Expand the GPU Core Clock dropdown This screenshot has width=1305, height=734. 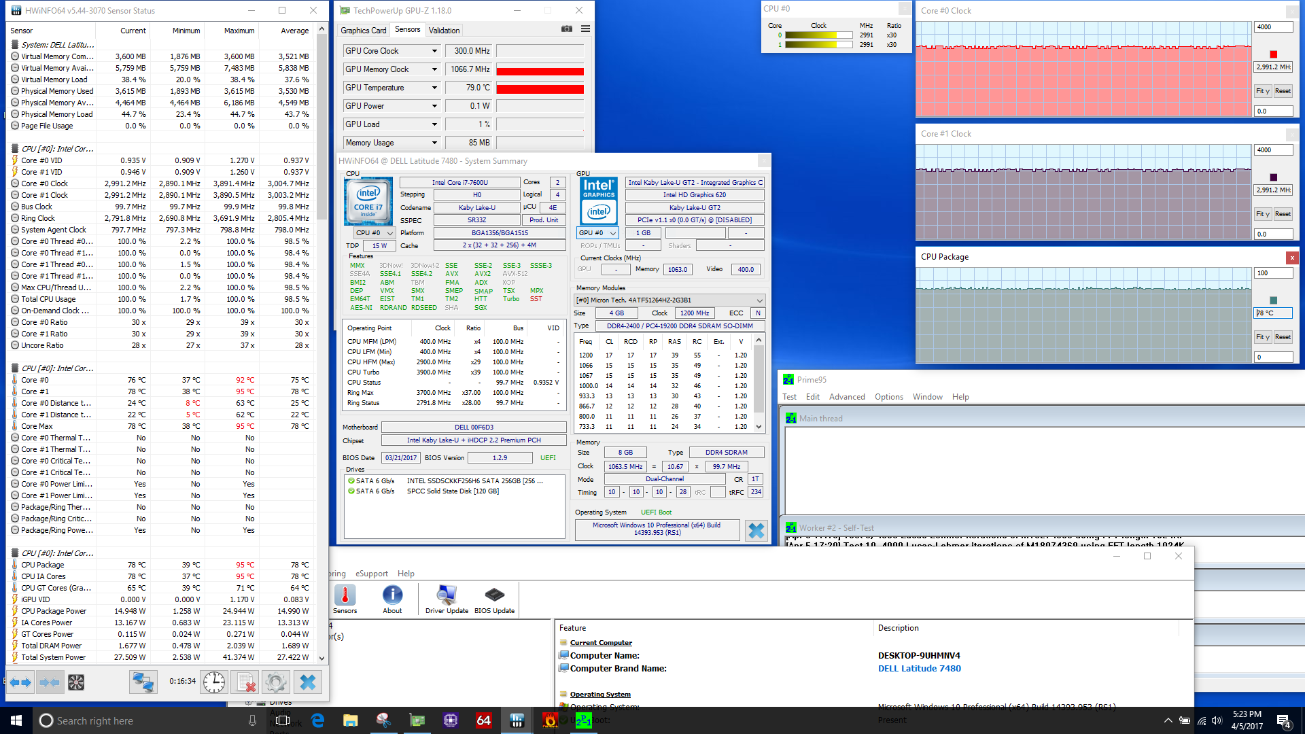[x=434, y=51]
